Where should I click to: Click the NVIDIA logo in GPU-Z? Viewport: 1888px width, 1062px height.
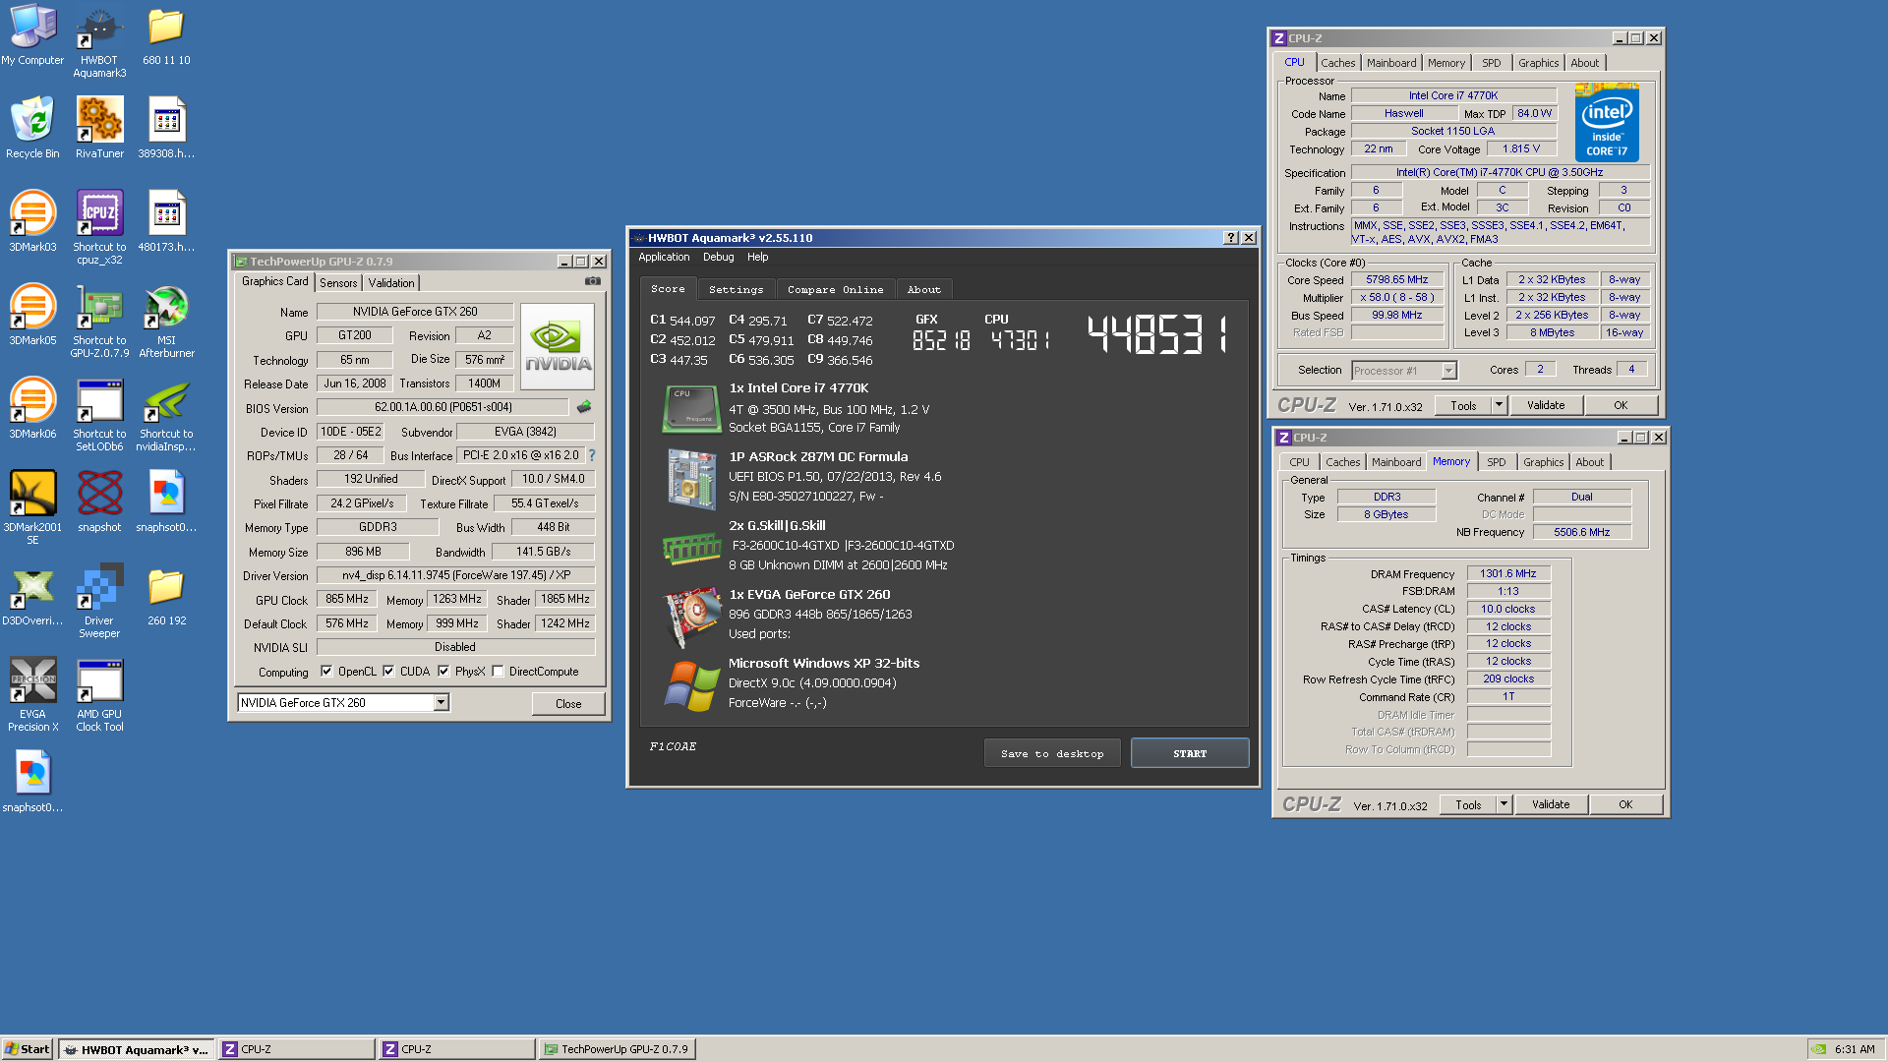(558, 345)
